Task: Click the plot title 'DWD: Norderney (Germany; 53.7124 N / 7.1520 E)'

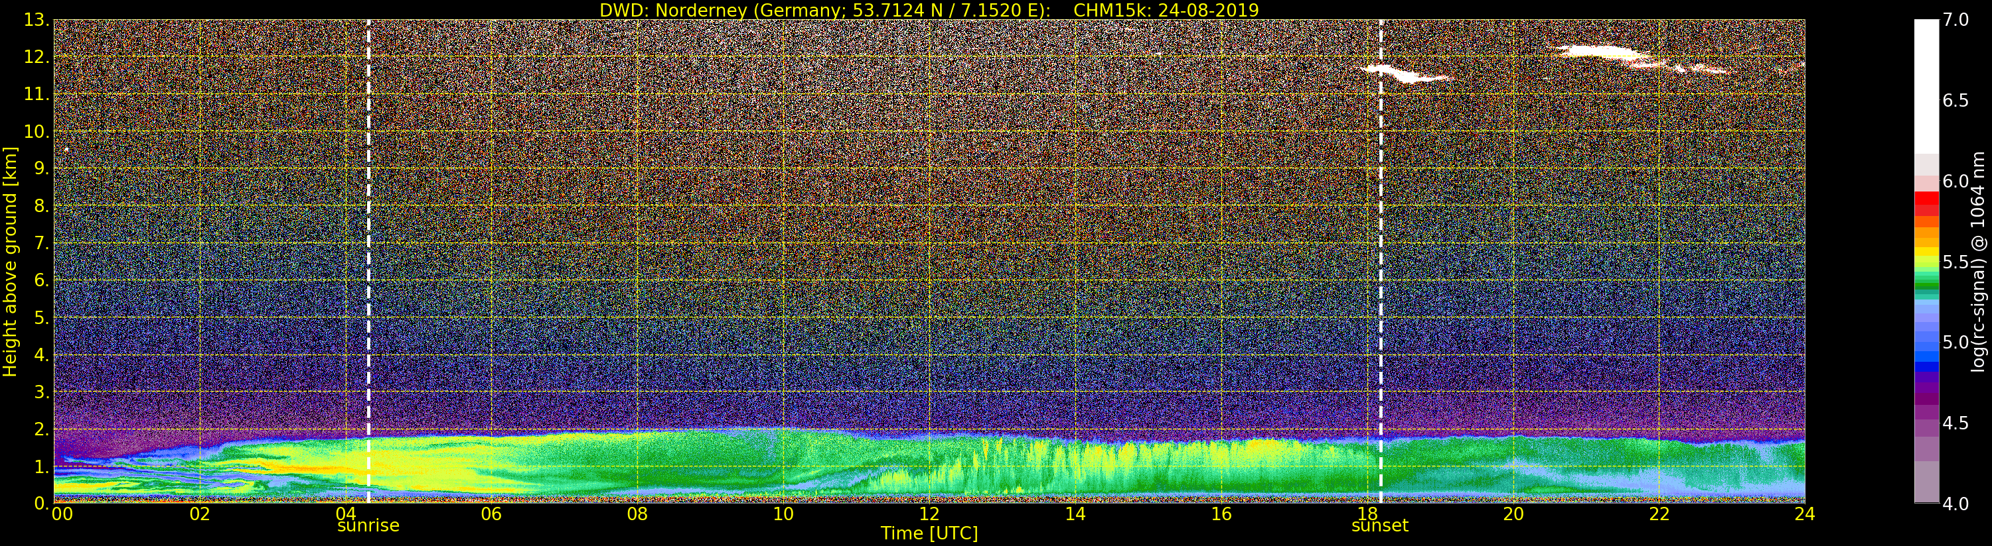Action: point(825,10)
